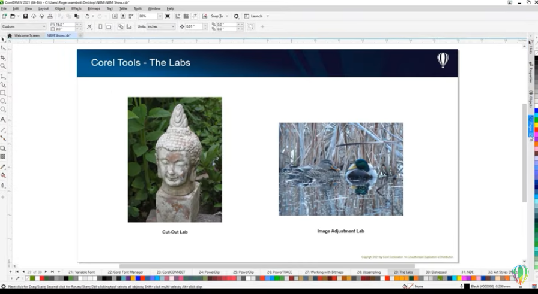The height and width of the screenshot is (294, 538).
Task: Go to page tab 30: Distressed
Action: (x=436, y=272)
